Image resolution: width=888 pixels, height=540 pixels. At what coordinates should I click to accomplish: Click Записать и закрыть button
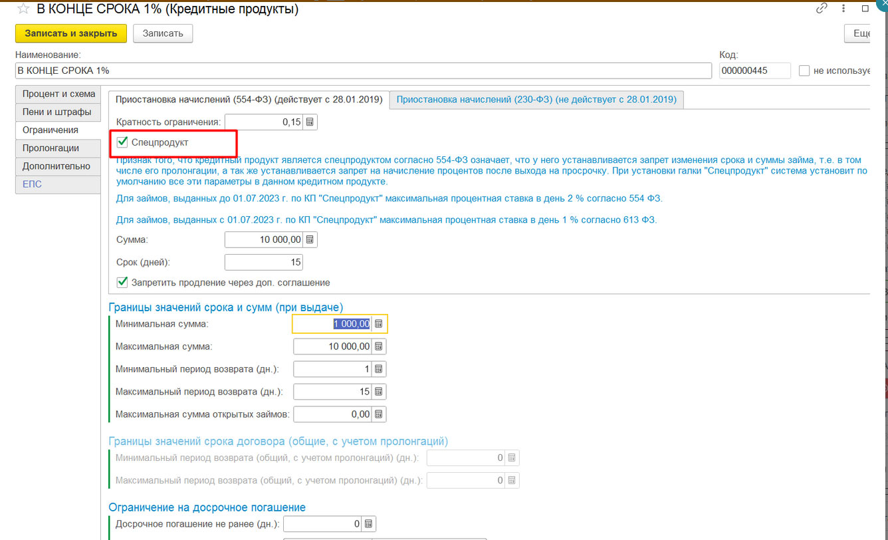[x=70, y=33]
